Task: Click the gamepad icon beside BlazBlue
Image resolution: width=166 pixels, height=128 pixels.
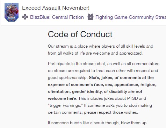Action: pyautogui.click(x=25, y=17)
